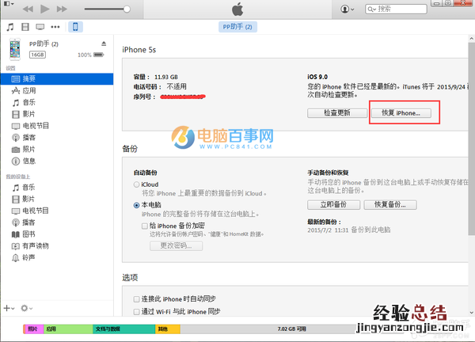Screen dimensions: 475x342
Task: Enable 通过 Wi-Fi 与此 iPhone 同步 checkbox
Action: 137,312
